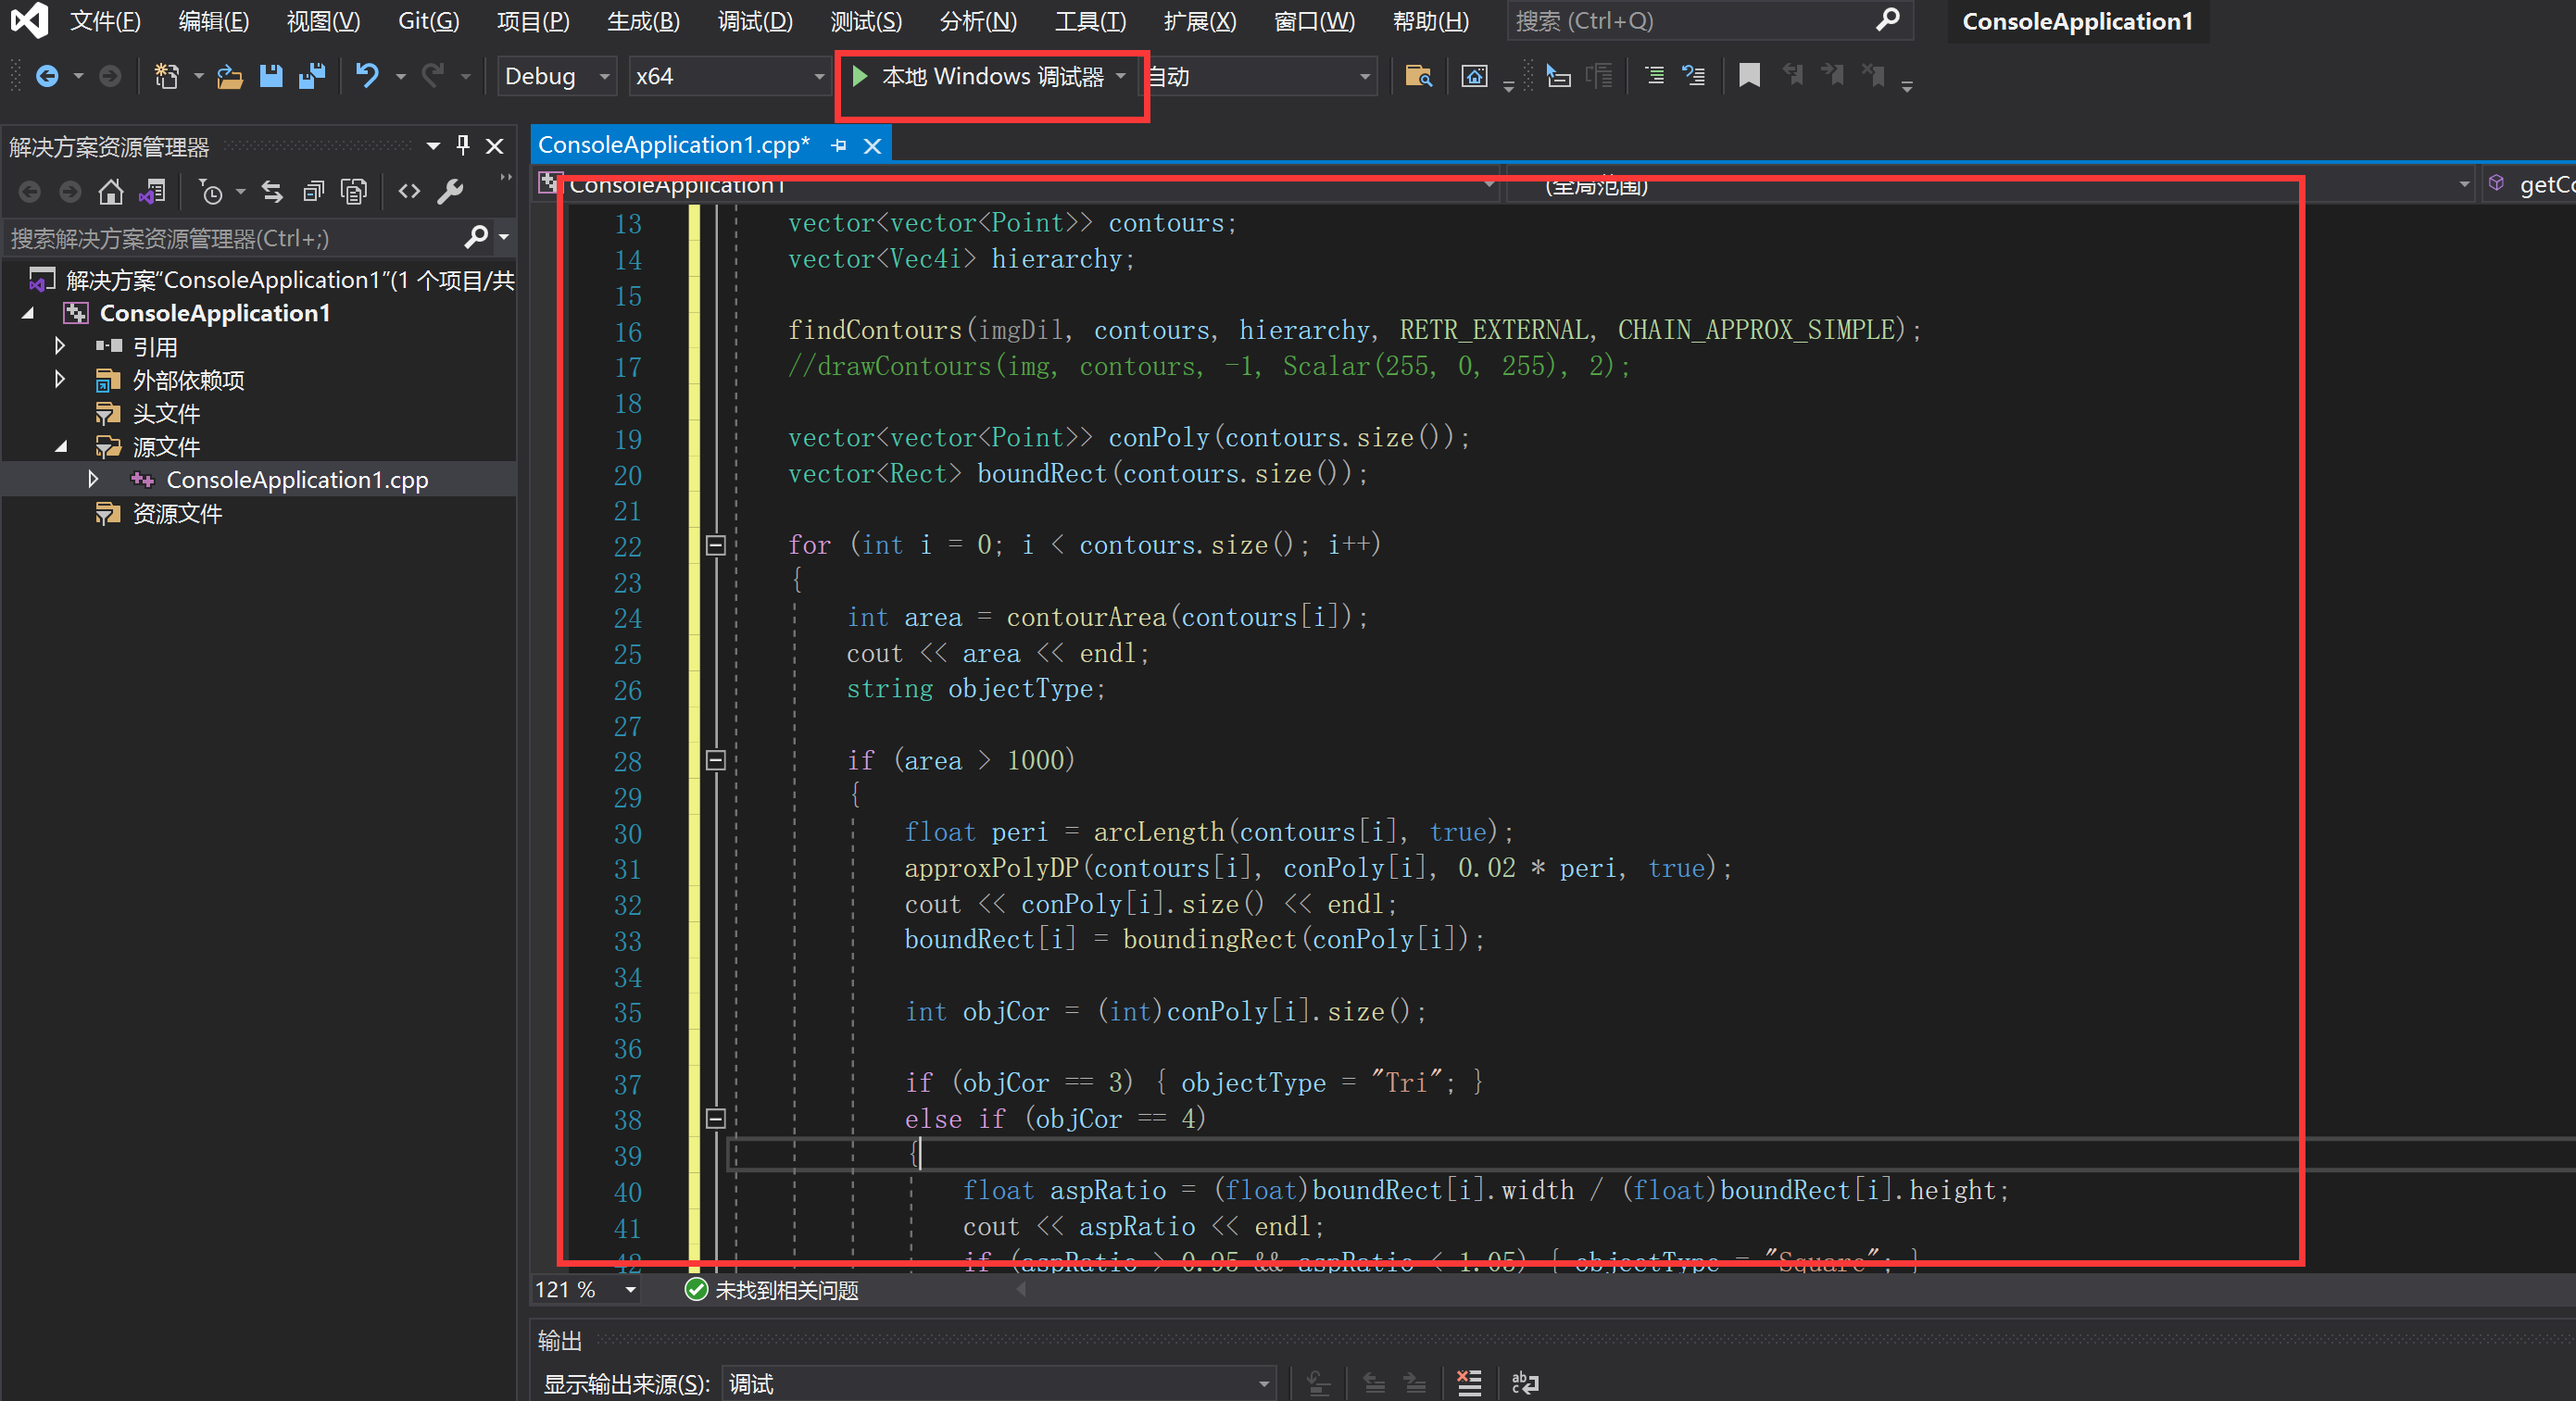The height and width of the screenshot is (1401, 2576).
Task: Select the ConsoleApplication1.cpp* editor tab
Action: [673, 145]
